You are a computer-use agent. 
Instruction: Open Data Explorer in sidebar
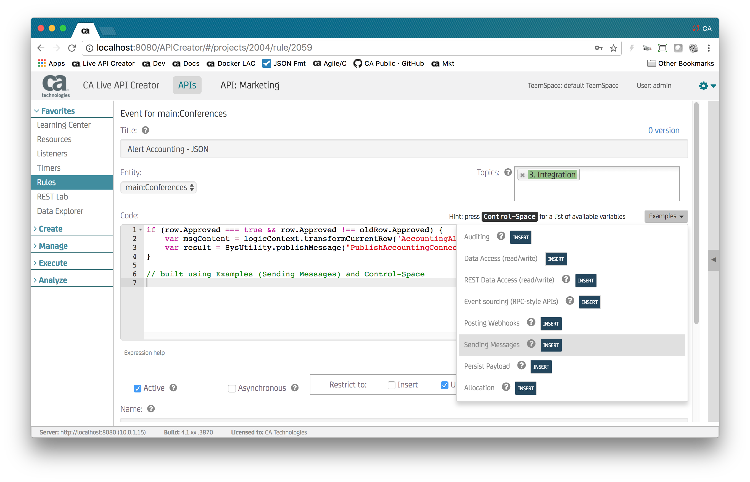pyautogui.click(x=60, y=211)
